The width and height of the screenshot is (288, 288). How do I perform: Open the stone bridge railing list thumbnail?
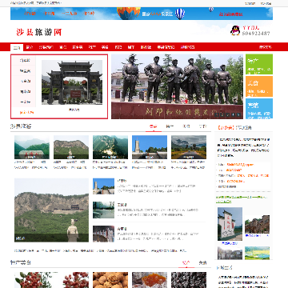103,234
